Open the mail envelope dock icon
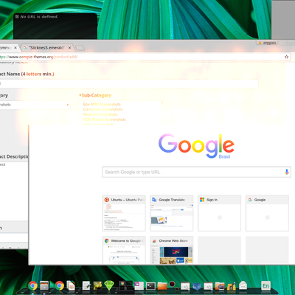This screenshot has width=295, height=295. point(243,285)
